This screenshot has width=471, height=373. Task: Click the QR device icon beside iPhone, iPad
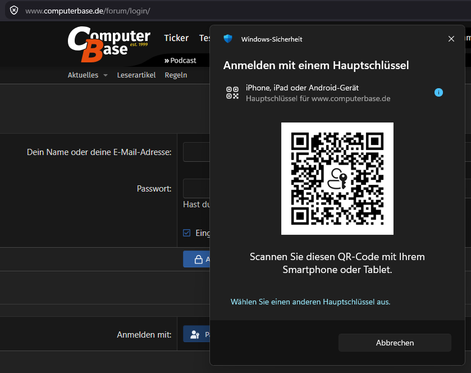pos(232,93)
